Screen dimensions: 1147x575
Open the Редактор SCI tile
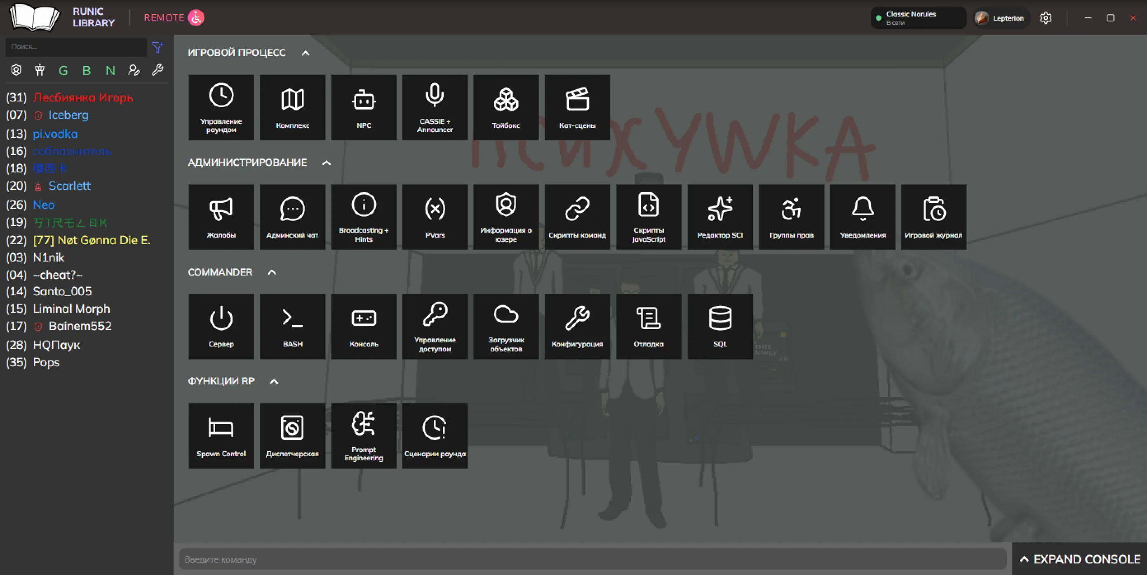pyautogui.click(x=720, y=217)
